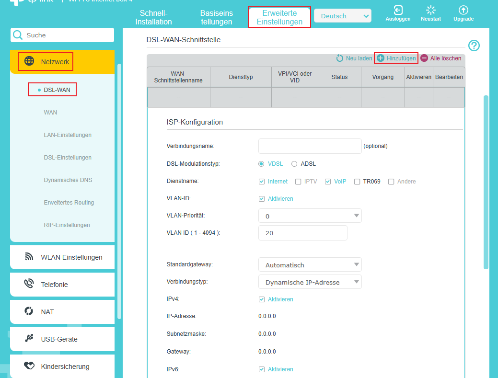
Task: Click the Neustart reboot icon
Action: pos(431,10)
